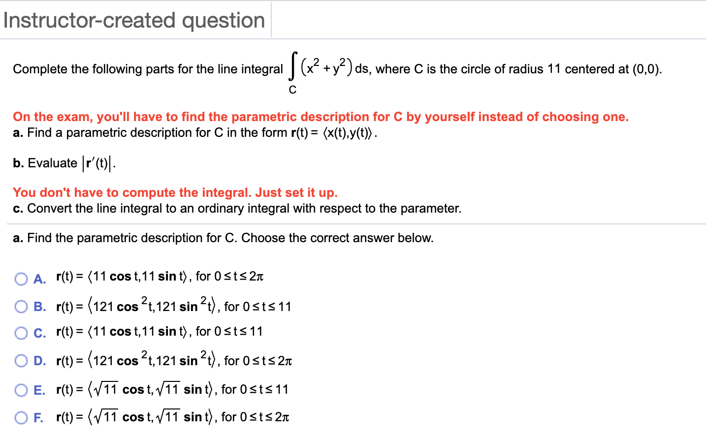Choose option with 121 cos²t for 0≤t≤11

click(172, 306)
